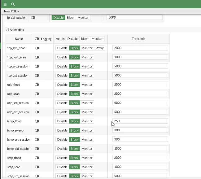The height and width of the screenshot is (179, 201).
Task: Enable logging for tcp_port_scan
Action: point(37,57)
